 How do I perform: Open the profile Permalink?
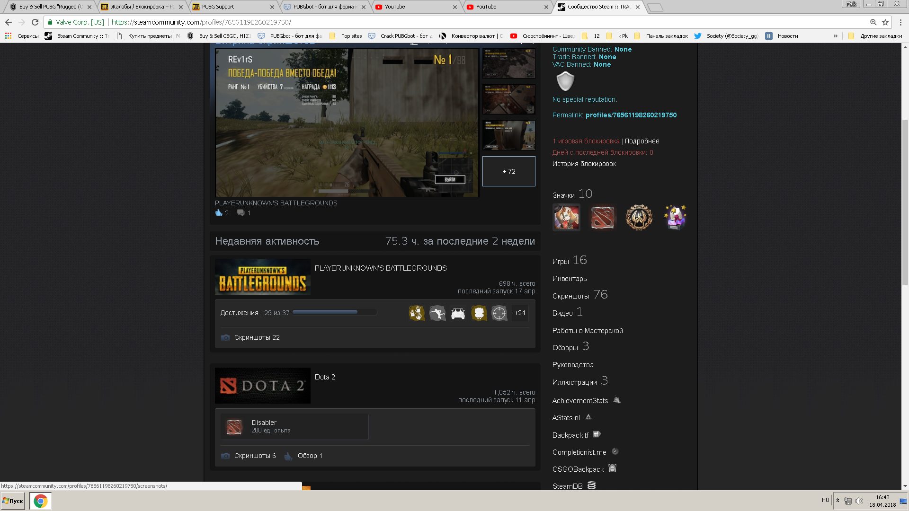(x=631, y=115)
